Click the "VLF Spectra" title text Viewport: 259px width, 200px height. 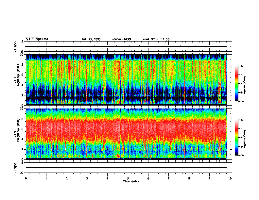[37, 39]
